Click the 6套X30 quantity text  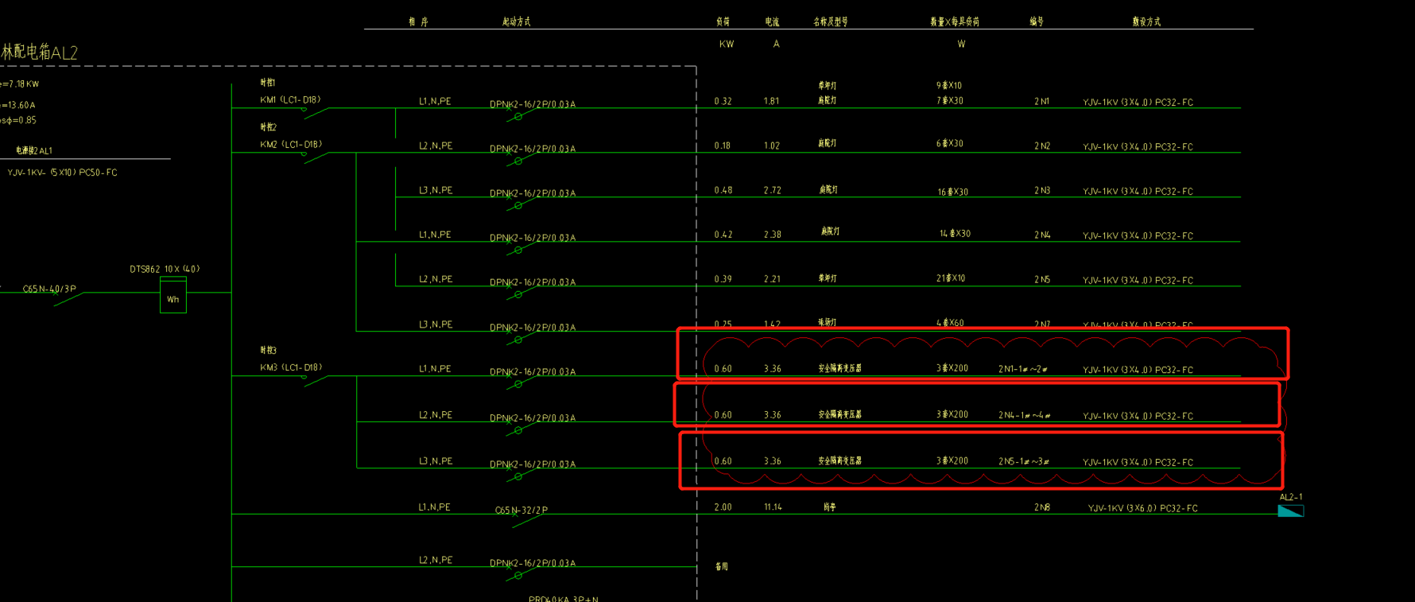coord(950,144)
